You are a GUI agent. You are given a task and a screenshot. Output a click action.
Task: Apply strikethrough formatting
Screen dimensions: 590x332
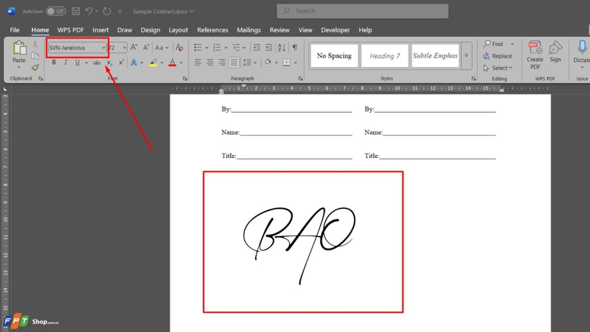[97, 63]
